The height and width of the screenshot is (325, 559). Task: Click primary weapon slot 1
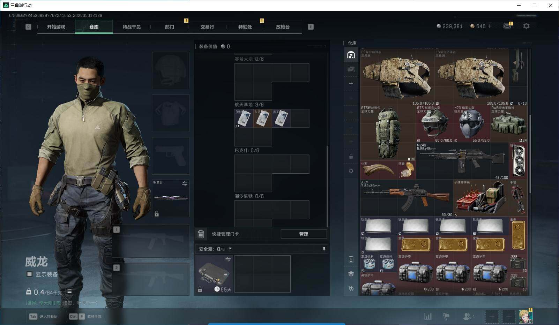coord(151,241)
